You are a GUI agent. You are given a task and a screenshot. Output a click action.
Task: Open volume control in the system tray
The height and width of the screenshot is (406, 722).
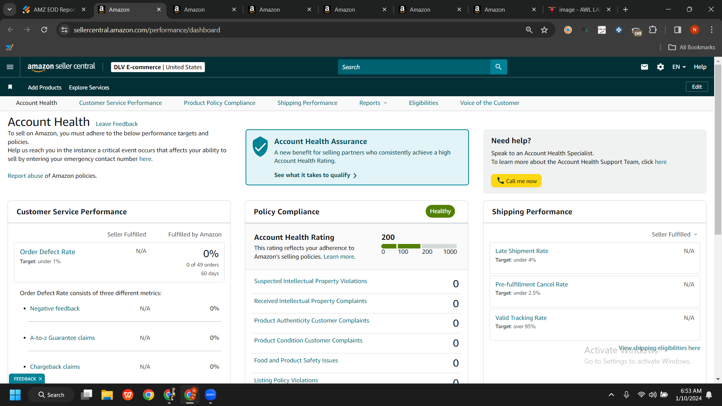[x=652, y=395]
